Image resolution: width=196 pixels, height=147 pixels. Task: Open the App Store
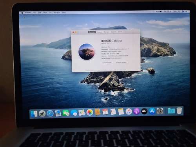click(152, 111)
